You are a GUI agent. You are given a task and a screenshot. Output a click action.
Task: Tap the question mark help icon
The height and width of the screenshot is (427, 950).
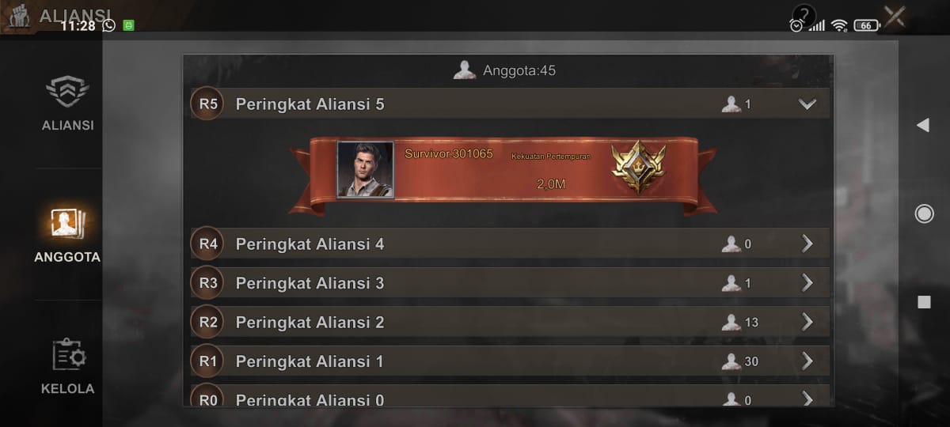coord(804,15)
